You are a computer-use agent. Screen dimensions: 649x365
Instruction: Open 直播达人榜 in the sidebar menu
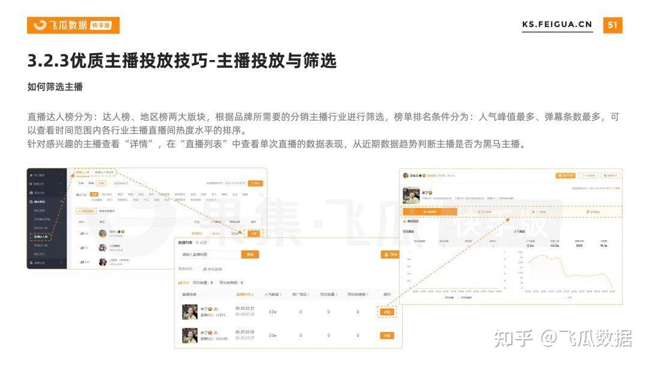point(40,237)
